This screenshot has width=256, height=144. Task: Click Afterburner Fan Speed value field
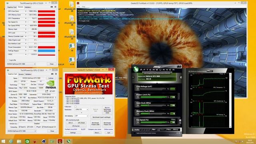click(173, 122)
